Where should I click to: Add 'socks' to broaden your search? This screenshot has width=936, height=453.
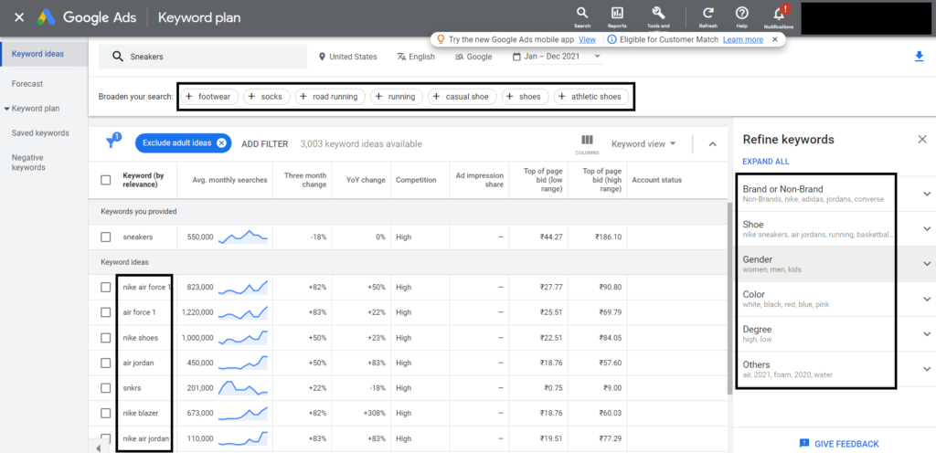(x=266, y=97)
